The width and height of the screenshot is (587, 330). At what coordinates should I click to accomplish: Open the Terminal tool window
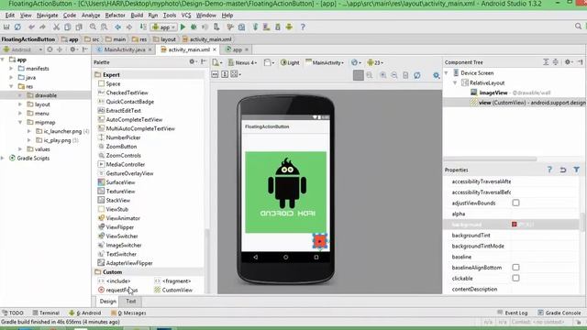46,313
